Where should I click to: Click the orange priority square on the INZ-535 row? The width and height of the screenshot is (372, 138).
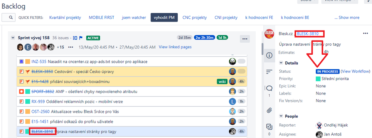pyautogui.click(x=28, y=62)
